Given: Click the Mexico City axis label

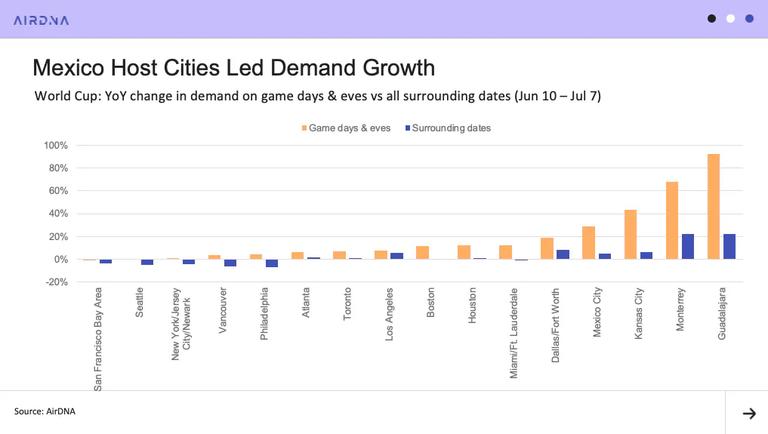Looking at the screenshot, I should pyautogui.click(x=597, y=312).
